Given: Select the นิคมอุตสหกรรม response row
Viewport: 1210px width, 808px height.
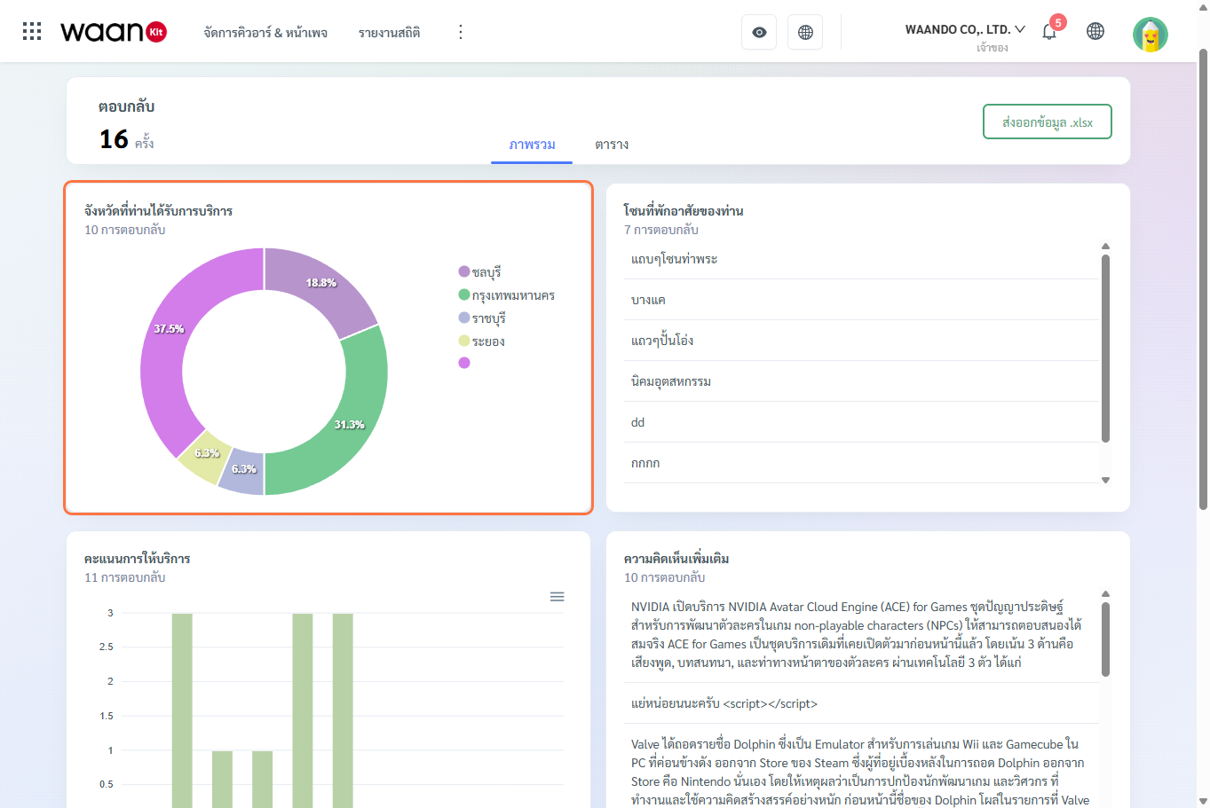Looking at the screenshot, I should [863, 381].
